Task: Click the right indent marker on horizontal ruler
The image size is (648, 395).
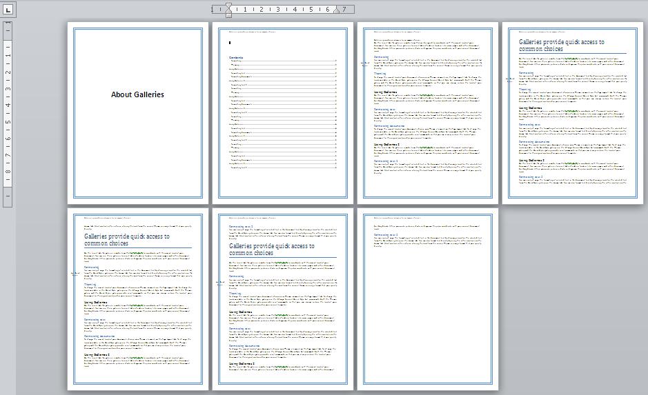Action: (336, 11)
